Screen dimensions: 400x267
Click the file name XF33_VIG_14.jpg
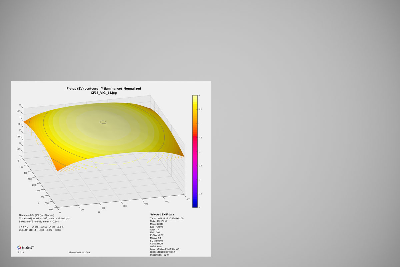pyautogui.click(x=104, y=93)
